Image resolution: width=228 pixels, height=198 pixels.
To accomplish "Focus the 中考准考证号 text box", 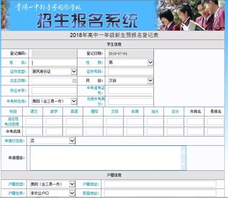I will pyautogui.click(x=131, y=91).
